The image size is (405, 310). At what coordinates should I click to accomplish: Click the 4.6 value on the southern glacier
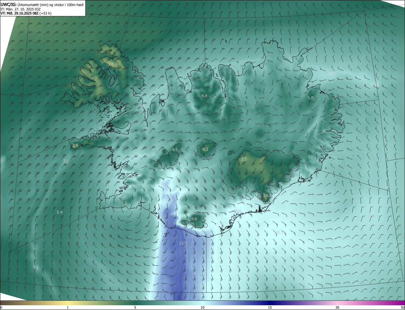194,219
